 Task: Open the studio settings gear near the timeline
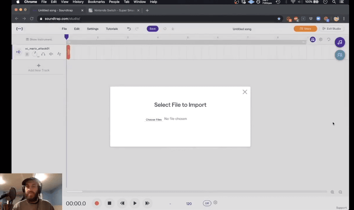[321, 39]
